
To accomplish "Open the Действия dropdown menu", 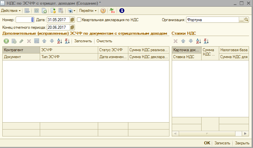I will coord(11,11).
